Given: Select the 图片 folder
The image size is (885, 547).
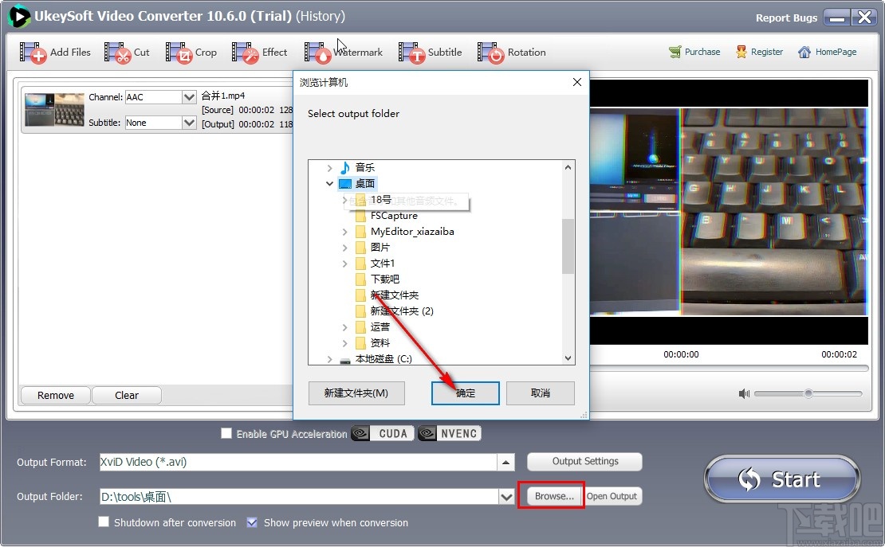Looking at the screenshot, I should (x=380, y=247).
